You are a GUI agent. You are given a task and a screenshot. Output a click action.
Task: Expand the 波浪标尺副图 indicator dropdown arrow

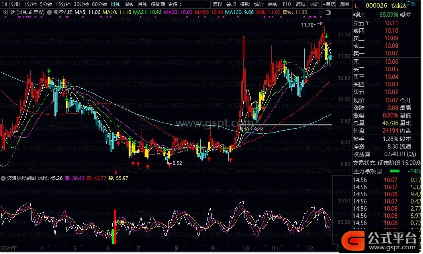[3, 178]
